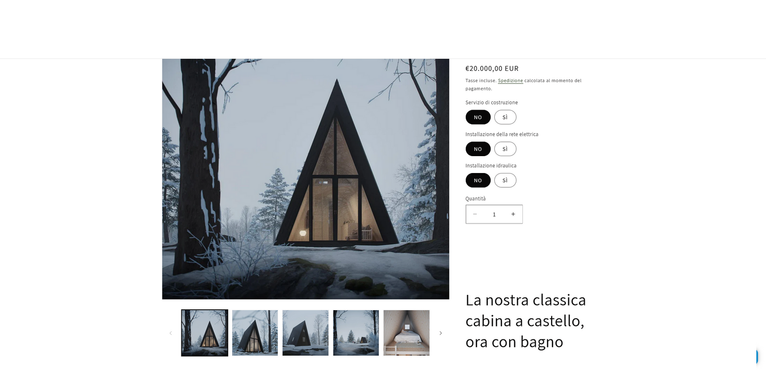
Task: Advance thumbnails with the right arrow
Action: tap(441, 333)
